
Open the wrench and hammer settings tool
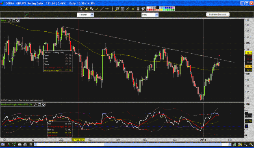click(x=143, y=9)
